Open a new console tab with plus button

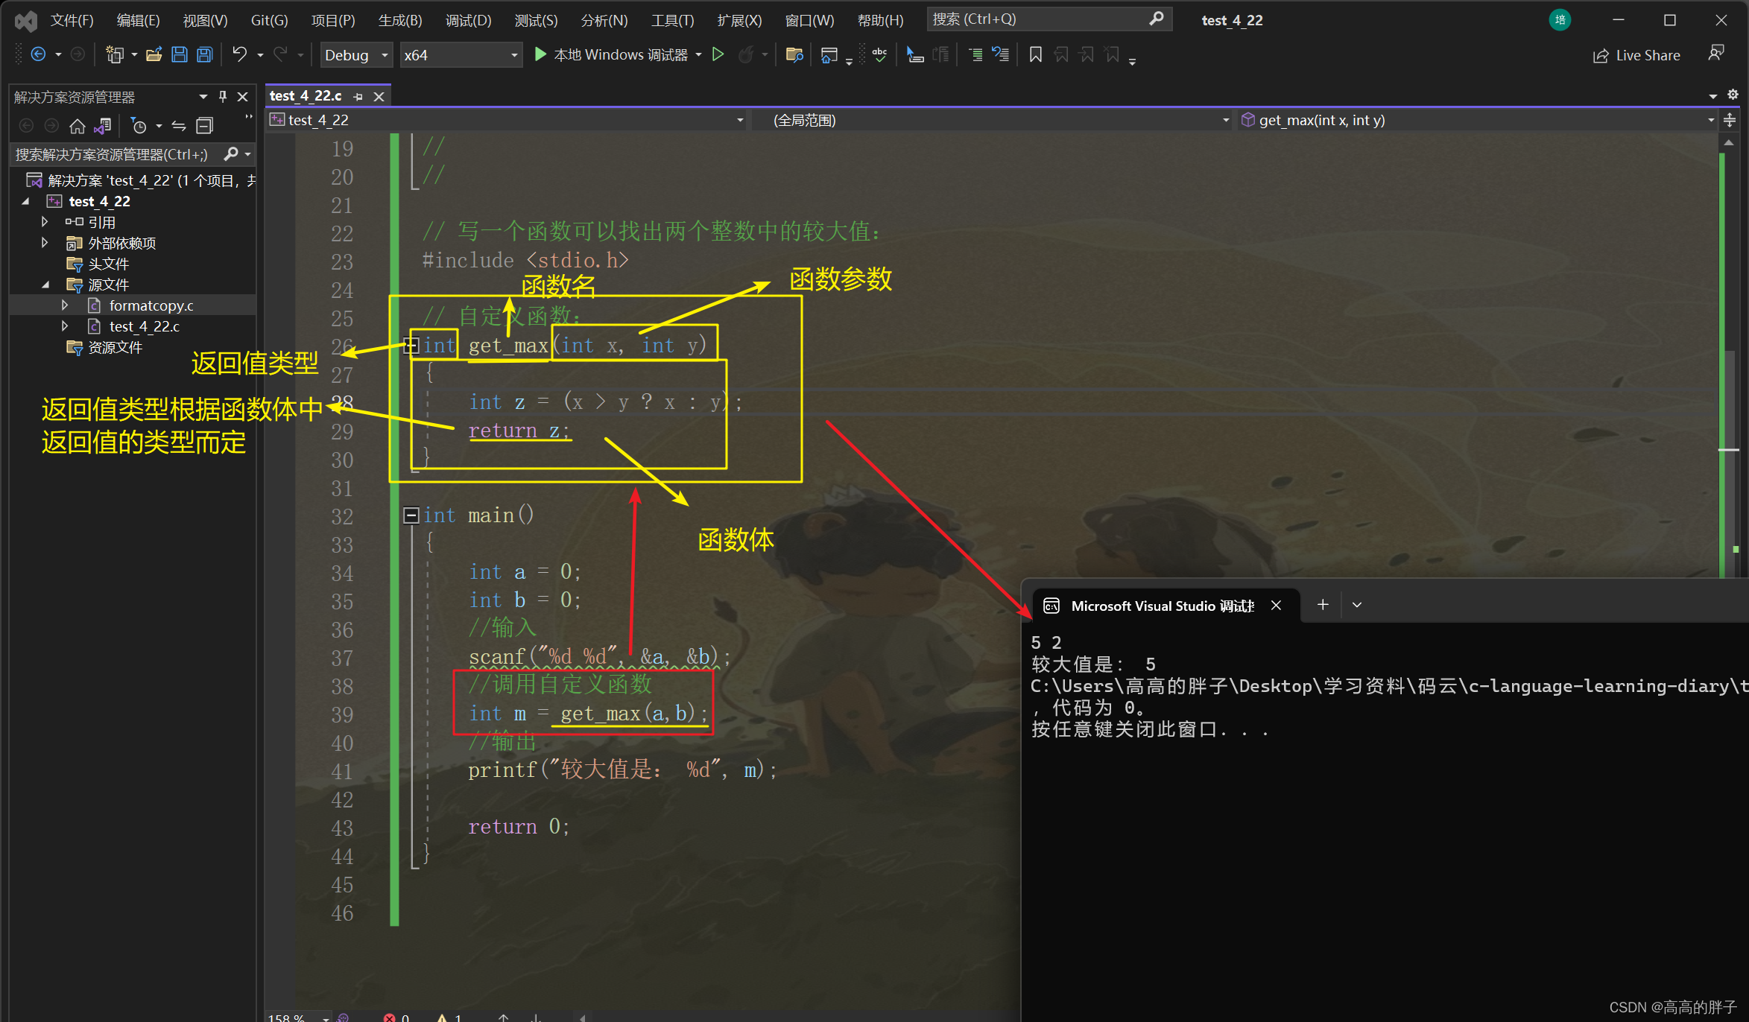tap(1323, 605)
